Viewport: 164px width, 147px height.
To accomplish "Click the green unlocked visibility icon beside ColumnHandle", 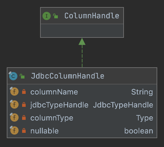I will pos(55,16).
